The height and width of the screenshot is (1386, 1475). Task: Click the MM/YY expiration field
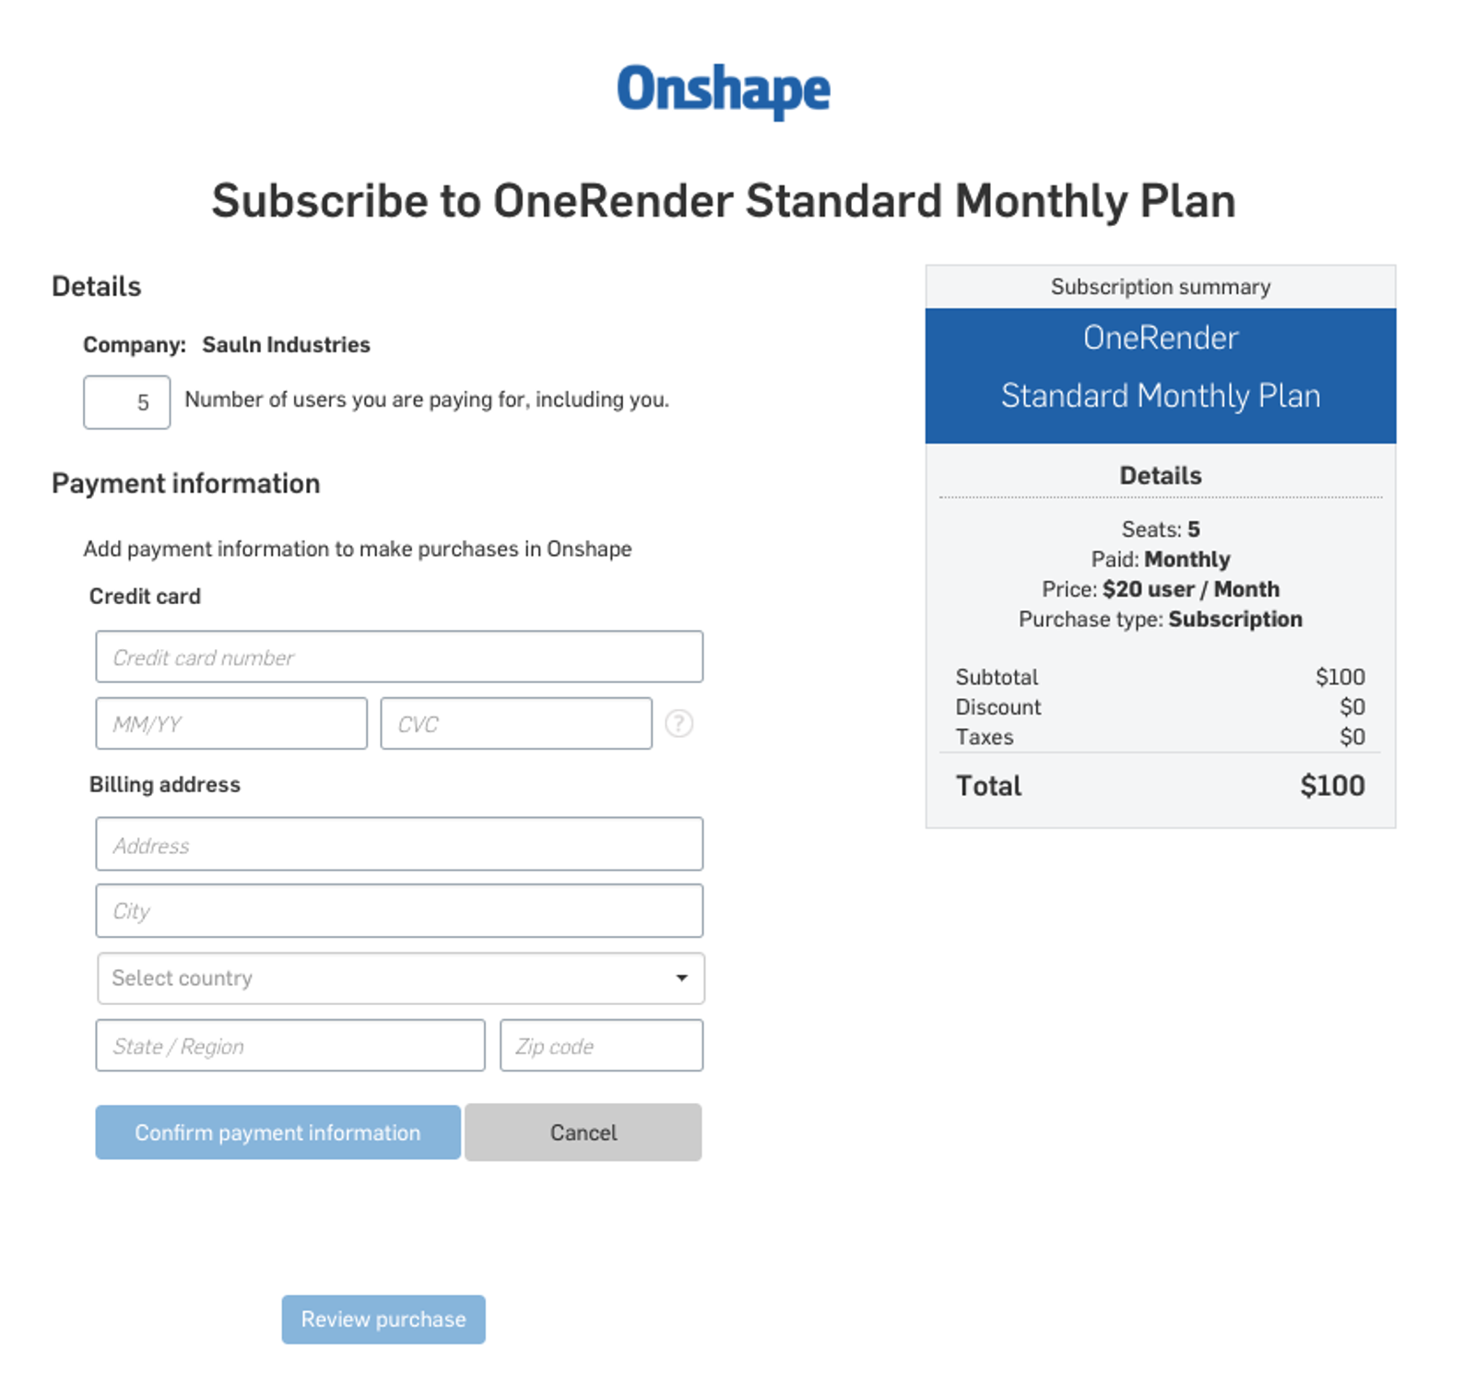(x=231, y=724)
